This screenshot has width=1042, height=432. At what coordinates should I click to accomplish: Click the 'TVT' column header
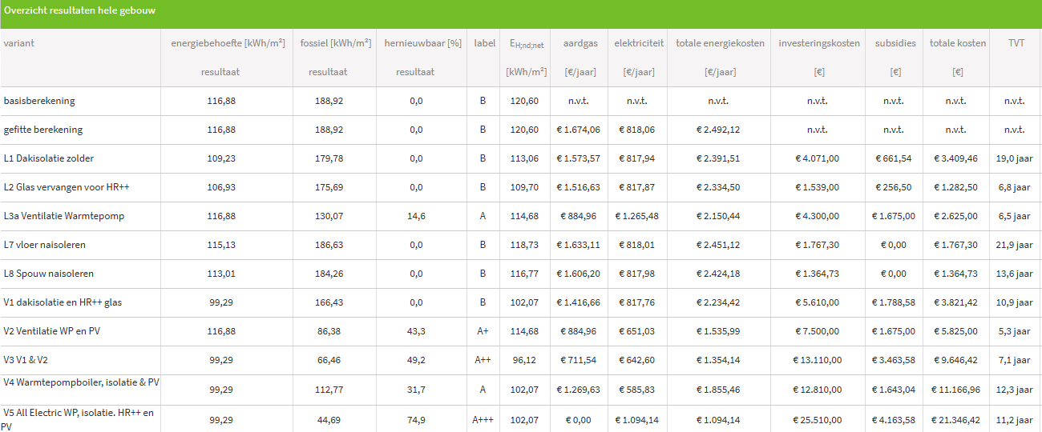click(x=1016, y=43)
